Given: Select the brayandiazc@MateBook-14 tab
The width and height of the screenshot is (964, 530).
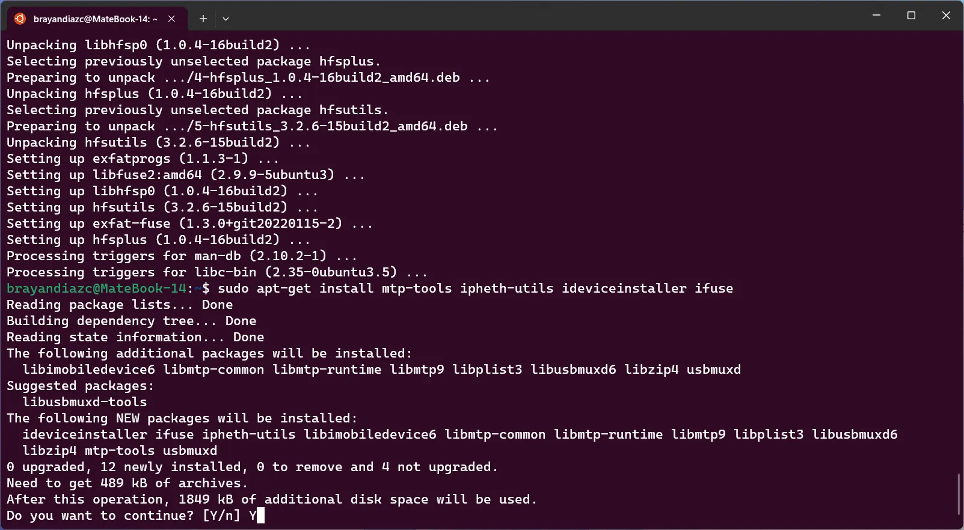Looking at the screenshot, I should click(96, 19).
